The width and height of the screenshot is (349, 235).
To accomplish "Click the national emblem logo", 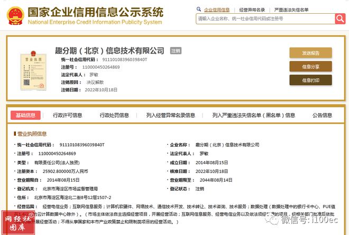I will click(x=15, y=15).
